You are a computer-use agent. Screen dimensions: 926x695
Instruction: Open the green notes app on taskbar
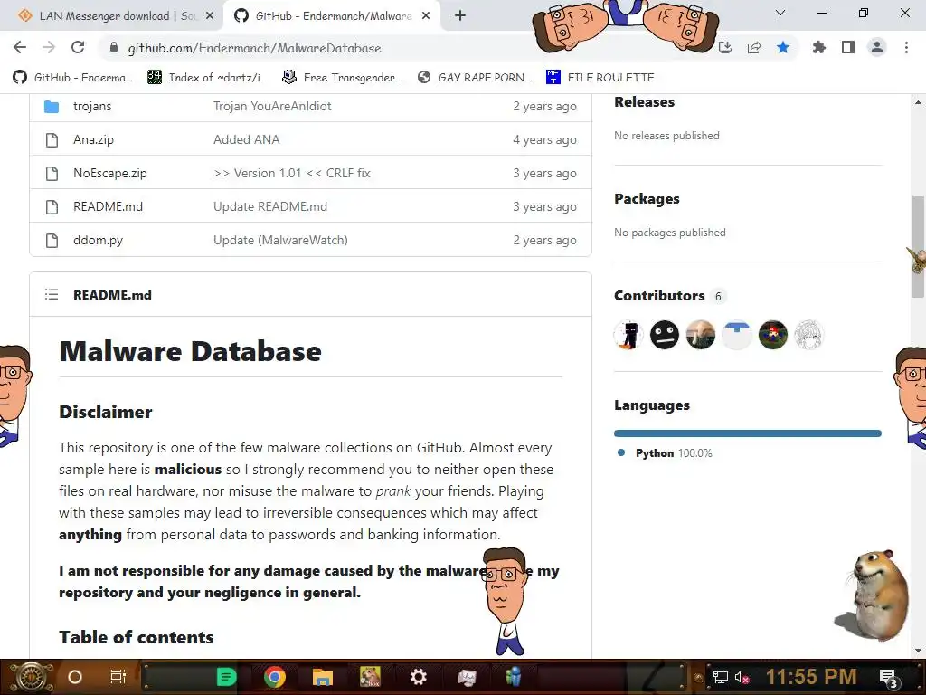point(227,677)
